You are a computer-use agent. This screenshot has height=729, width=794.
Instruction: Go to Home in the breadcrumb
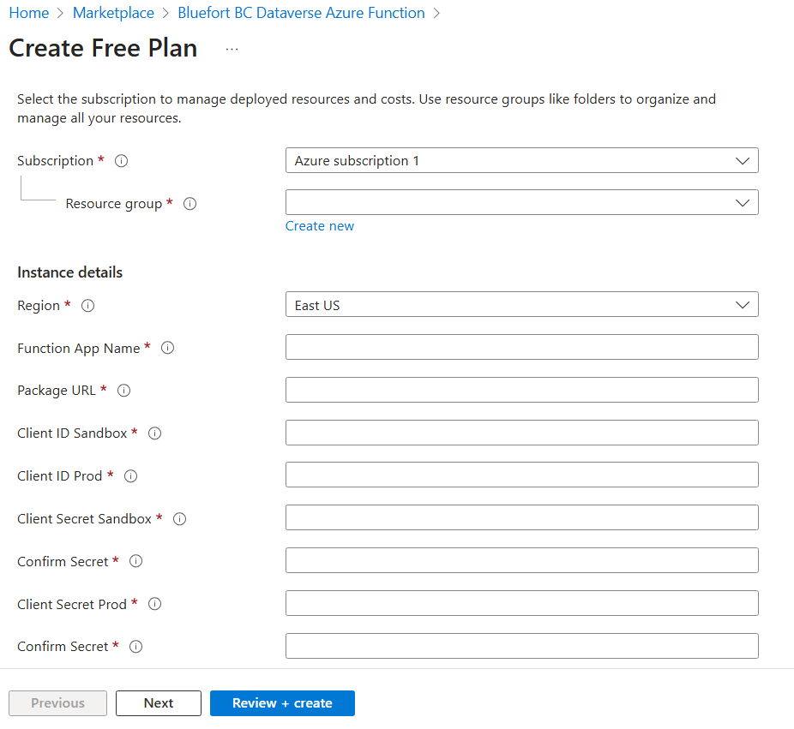(28, 13)
